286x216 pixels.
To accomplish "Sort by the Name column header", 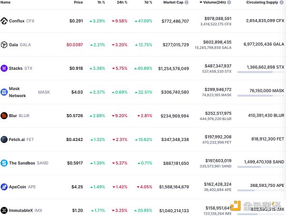I will [6, 3].
